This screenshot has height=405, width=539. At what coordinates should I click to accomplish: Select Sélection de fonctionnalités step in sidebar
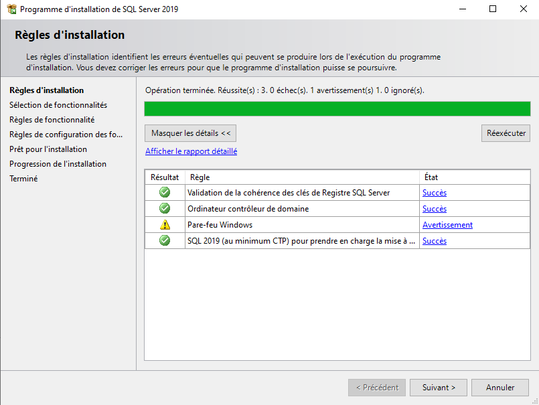(x=58, y=105)
